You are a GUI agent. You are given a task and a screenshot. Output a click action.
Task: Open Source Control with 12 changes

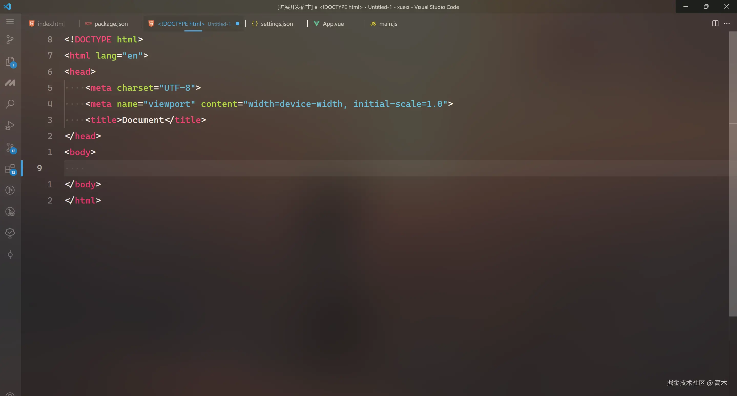tap(10, 148)
